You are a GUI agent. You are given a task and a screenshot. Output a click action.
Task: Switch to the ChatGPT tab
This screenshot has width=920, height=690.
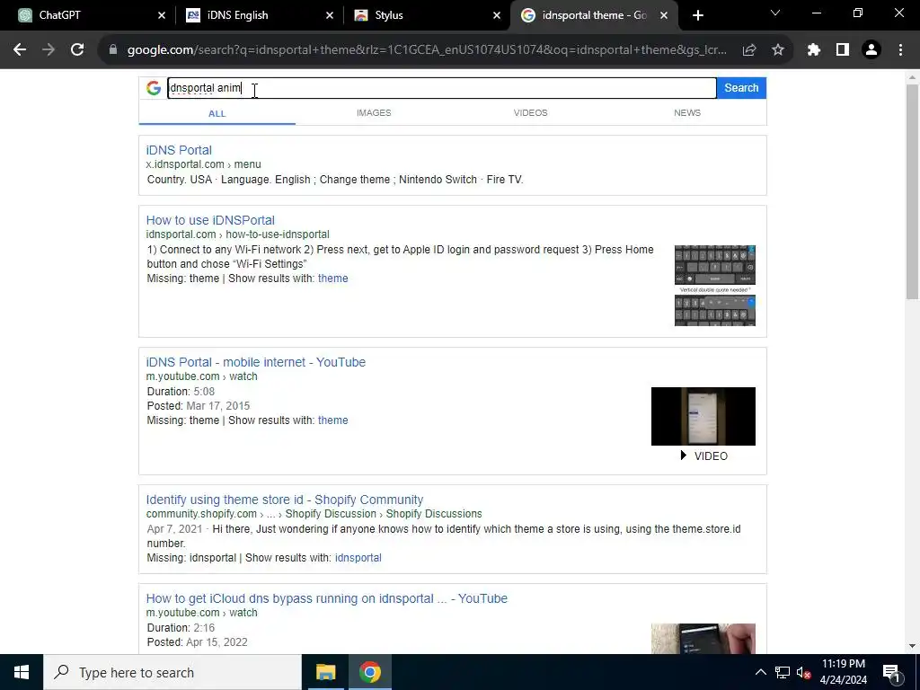coord(91,16)
